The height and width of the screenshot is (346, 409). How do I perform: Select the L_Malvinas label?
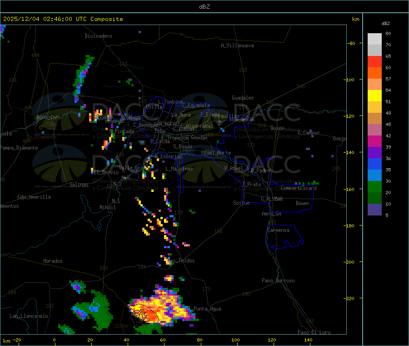[x=179, y=169]
